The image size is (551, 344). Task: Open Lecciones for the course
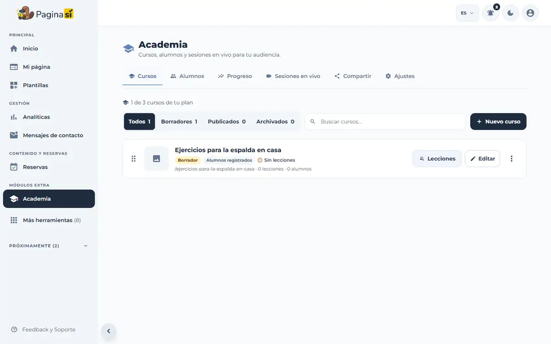pos(437,159)
